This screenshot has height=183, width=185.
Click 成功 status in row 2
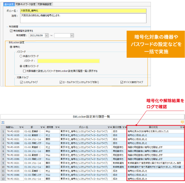[115, 135]
